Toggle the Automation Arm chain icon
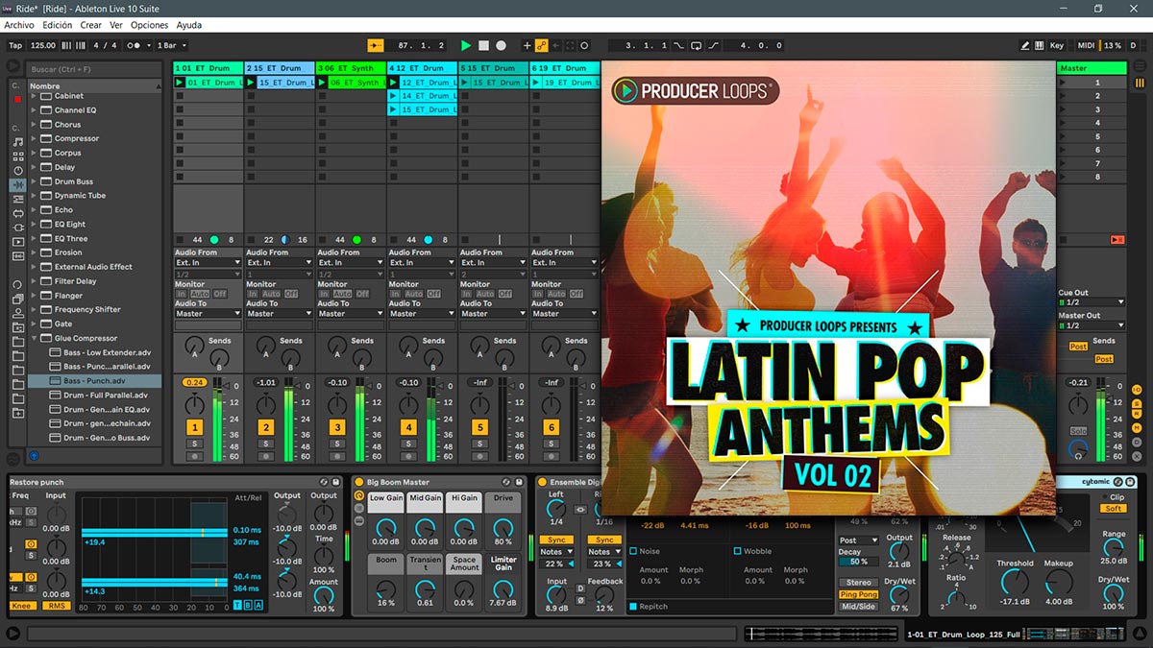The width and height of the screenshot is (1153, 648). (541, 45)
